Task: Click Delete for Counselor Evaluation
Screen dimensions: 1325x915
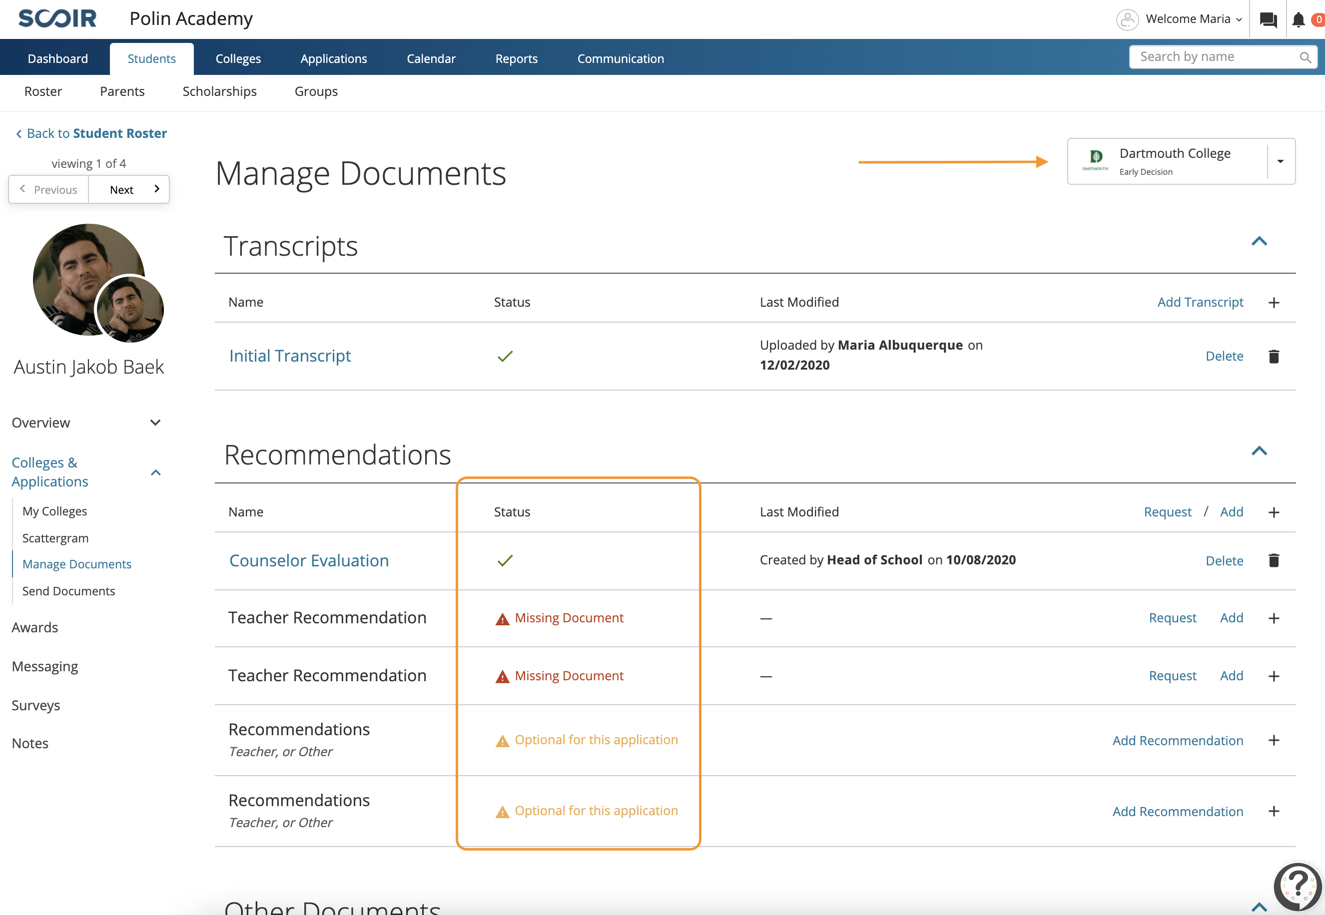Action: [1224, 561]
